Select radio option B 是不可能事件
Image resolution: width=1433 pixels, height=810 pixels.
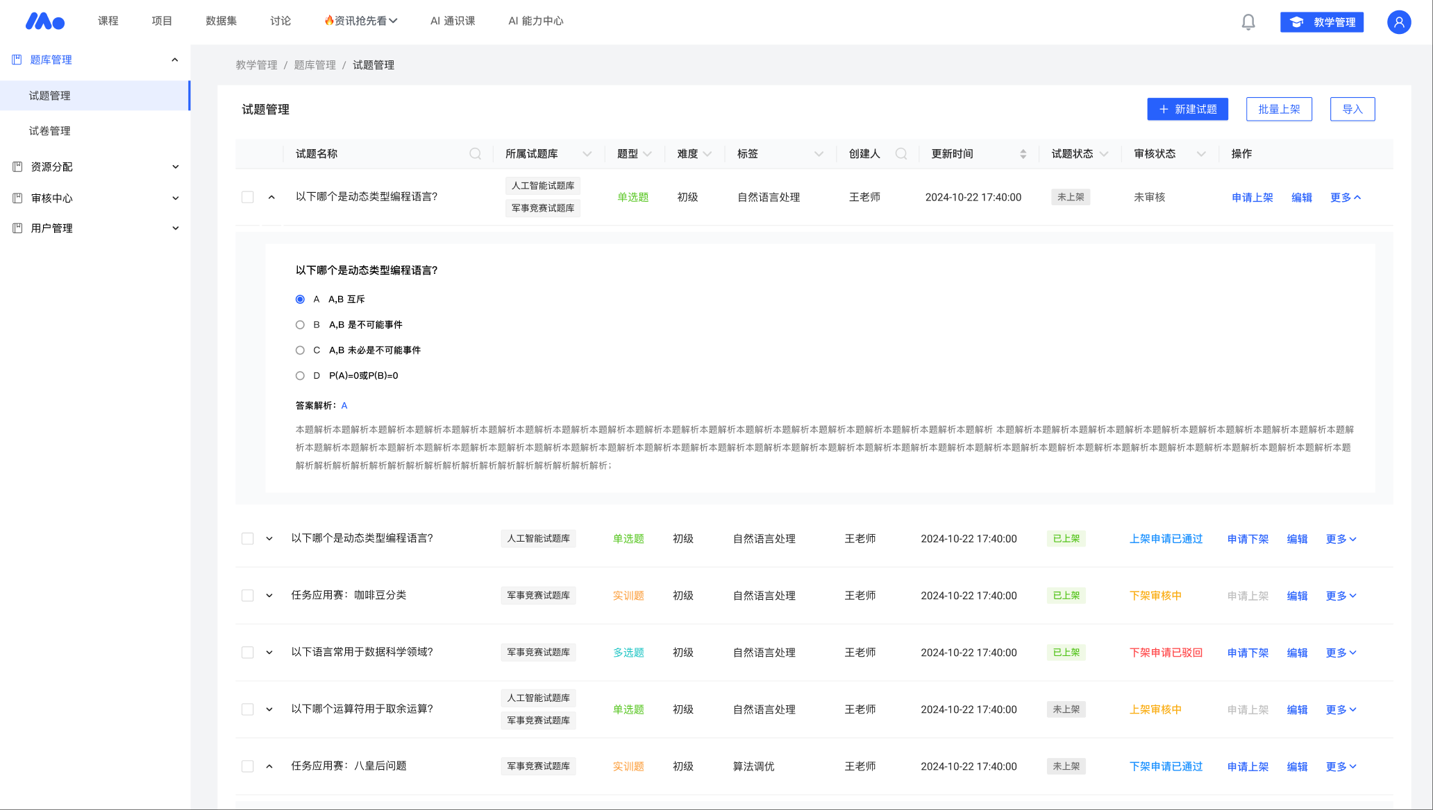click(x=300, y=325)
